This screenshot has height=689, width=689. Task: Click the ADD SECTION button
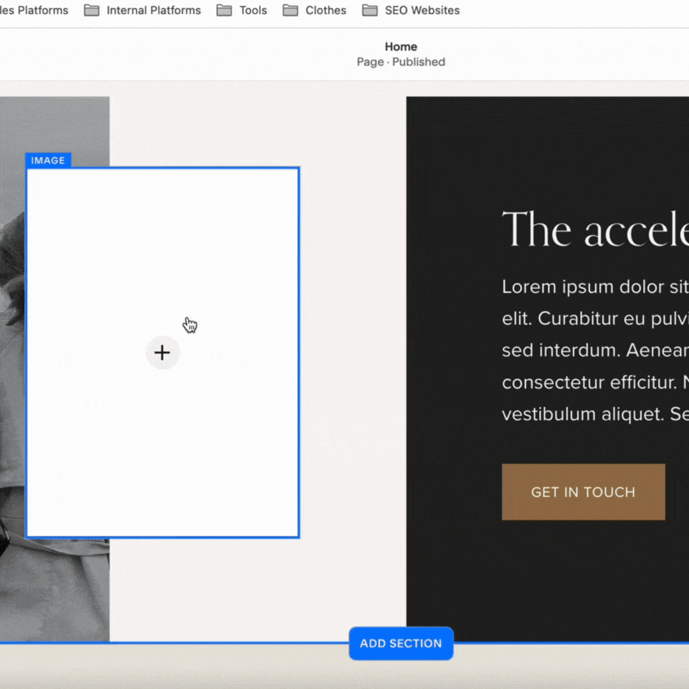point(401,643)
